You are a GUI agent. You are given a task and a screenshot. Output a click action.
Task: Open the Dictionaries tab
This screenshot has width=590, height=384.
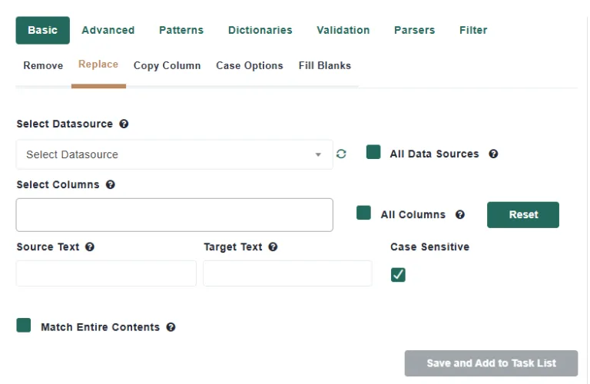click(x=260, y=30)
